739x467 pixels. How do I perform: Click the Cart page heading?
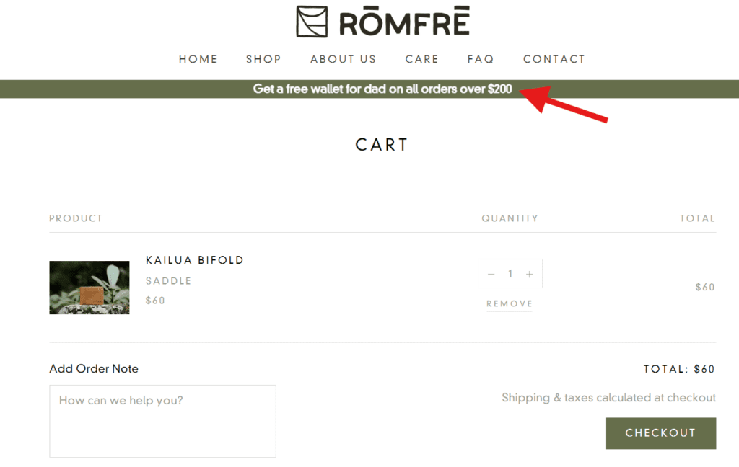pyautogui.click(x=382, y=145)
